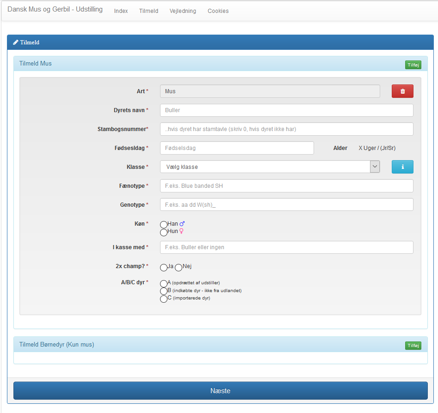Click the red trash delete icon
This screenshot has height=413, width=438.
pyautogui.click(x=402, y=91)
